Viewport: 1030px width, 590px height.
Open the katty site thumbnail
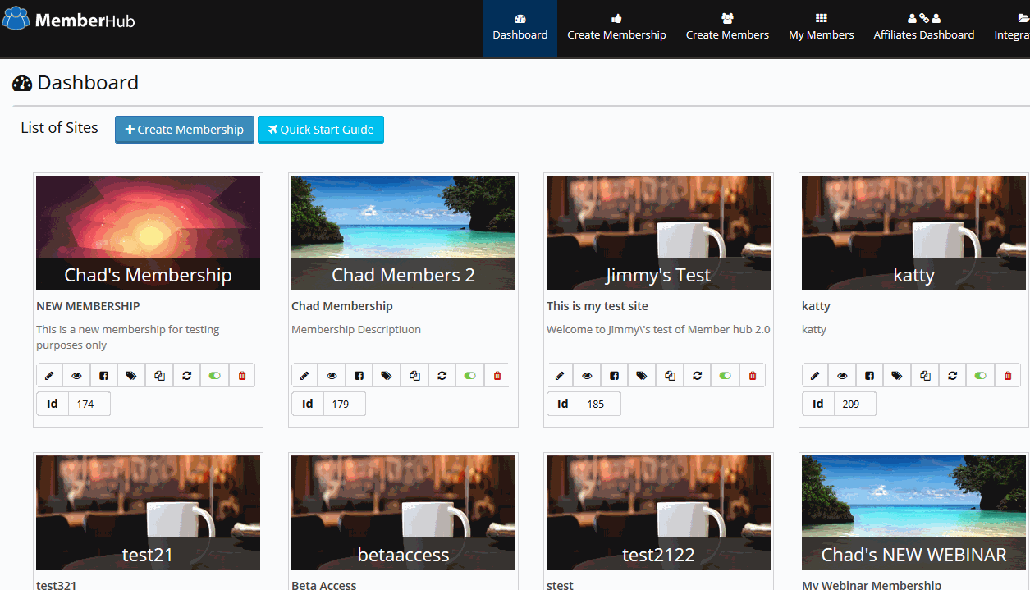(913, 233)
